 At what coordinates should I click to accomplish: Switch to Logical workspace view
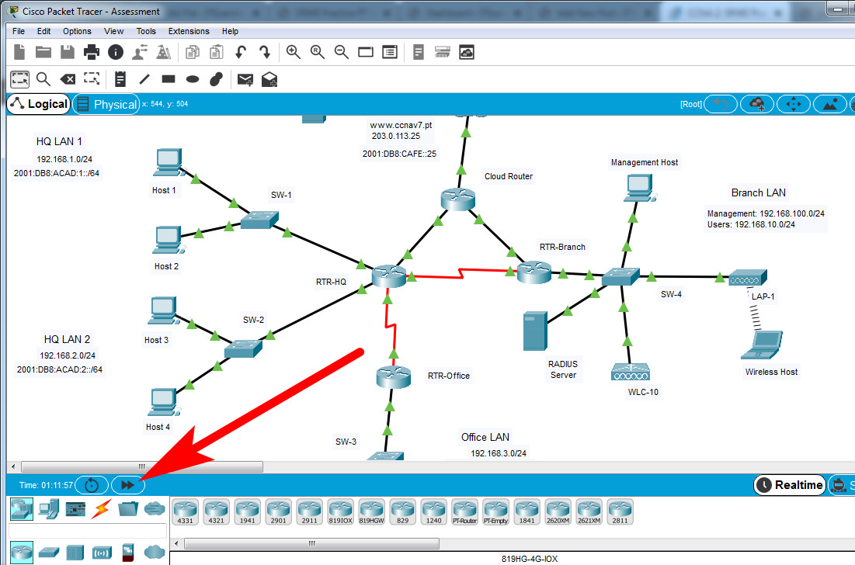[x=39, y=104]
